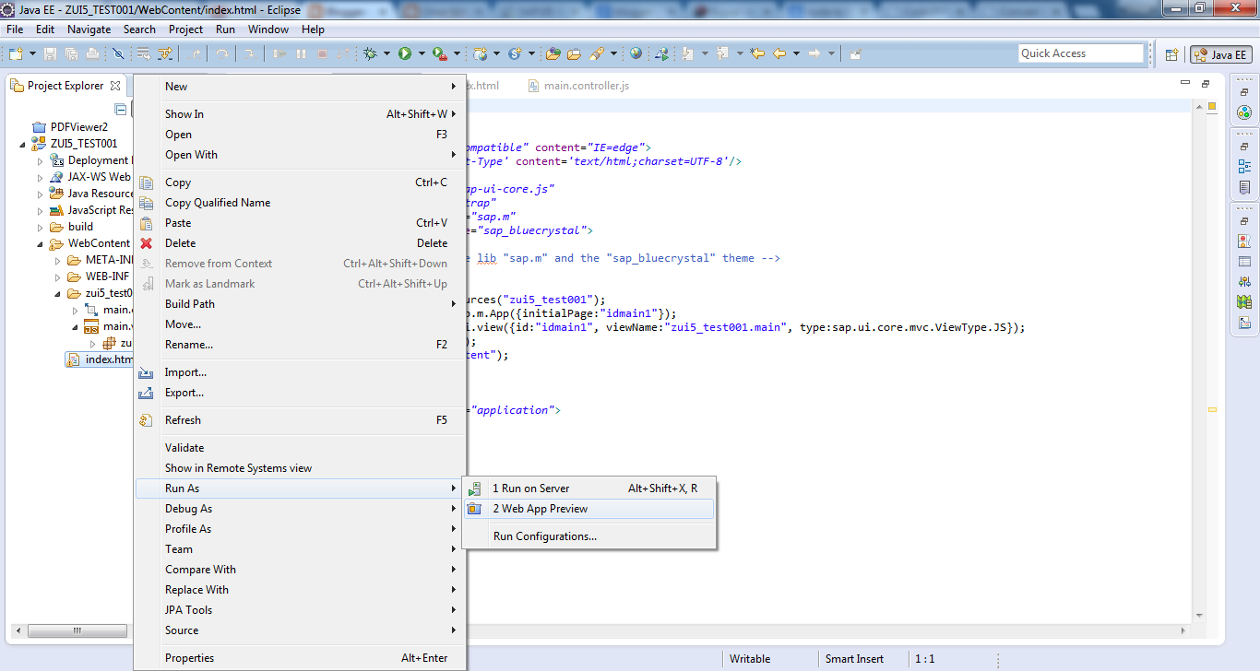Toggle the Java EE perspective button
The height and width of the screenshot is (671, 1260).
coord(1221,54)
